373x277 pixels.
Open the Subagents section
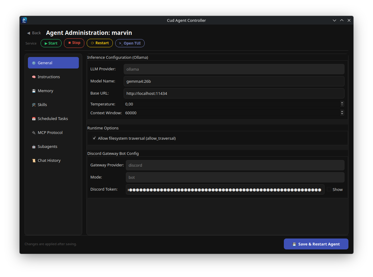point(53,146)
